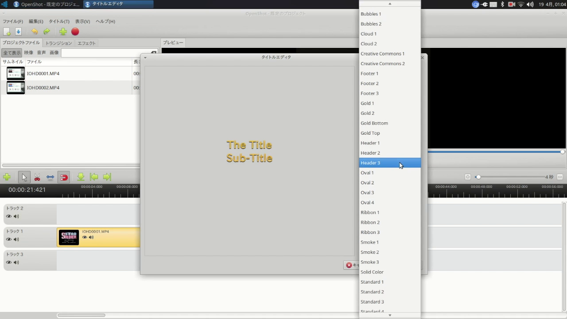
Task: Click the 映像 filter button
Action: click(29, 52)
